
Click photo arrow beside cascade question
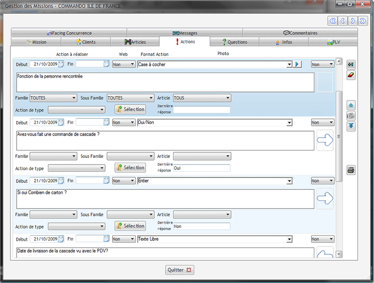(325, 140)
